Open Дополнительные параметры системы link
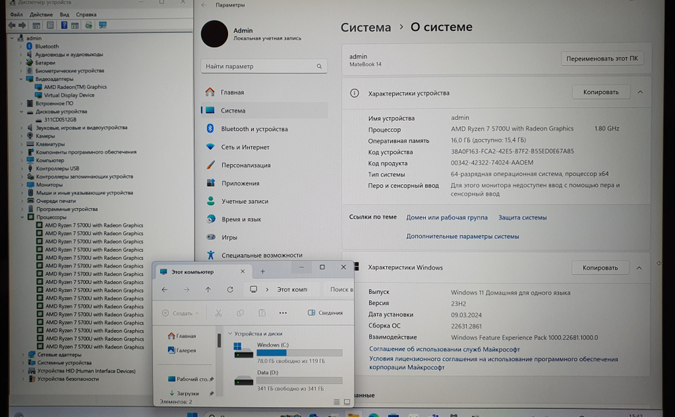This screenshot has height=417, width=675. pos(461,236)
